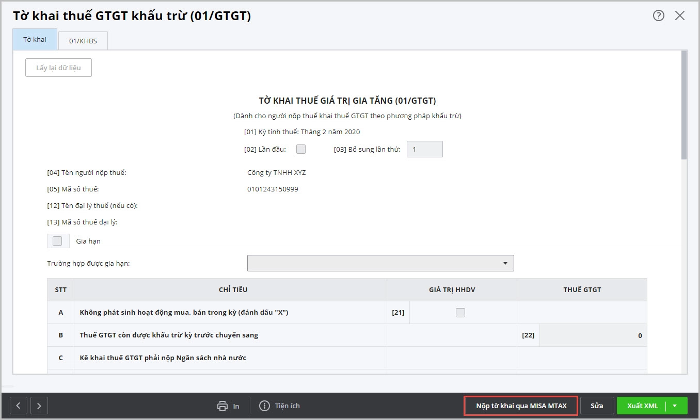The height and width of the screenshot is (420, 700).
Task: Go to next record arrow
Action: coord(39,406)
